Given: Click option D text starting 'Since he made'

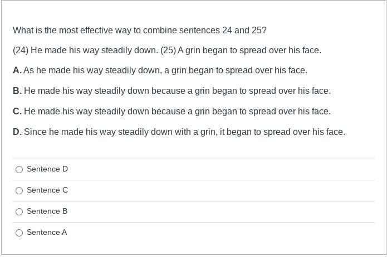Looking at the screenshot, I should point(185,132).
